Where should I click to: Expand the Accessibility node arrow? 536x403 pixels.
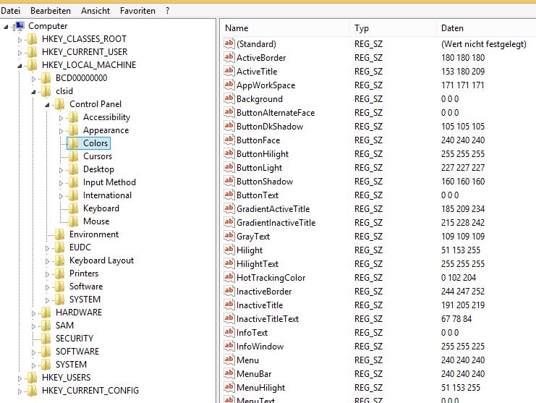pyautogui.click(x=61, y=118)
